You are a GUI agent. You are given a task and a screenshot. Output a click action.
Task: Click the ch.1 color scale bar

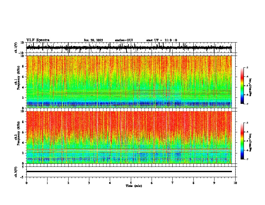242,86
